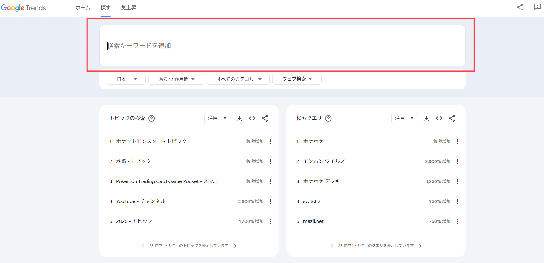Viewport: 544px width, 263px height.
Task: Open Pokémon Trading Card Game Pocket topic
Action: tap(166, 181)
